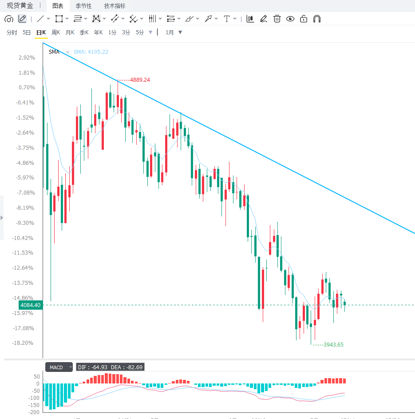Switch to the 技术指标 tab
The height and width of the screenshot is (419, 415).
(115, 6)
